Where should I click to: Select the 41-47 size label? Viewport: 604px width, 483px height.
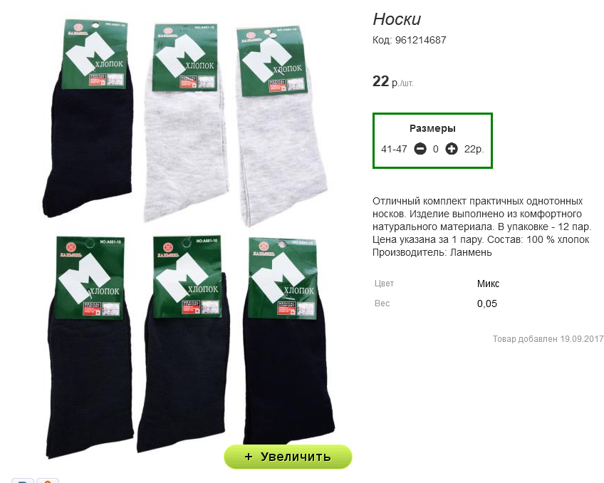coord(394,149)
